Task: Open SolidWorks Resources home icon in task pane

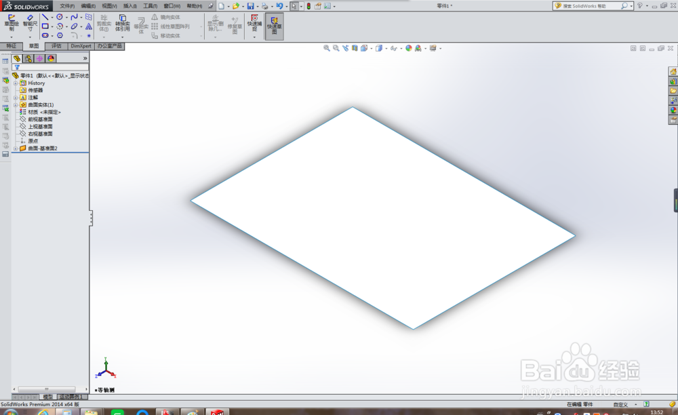Action: click(x=673, y=71)
